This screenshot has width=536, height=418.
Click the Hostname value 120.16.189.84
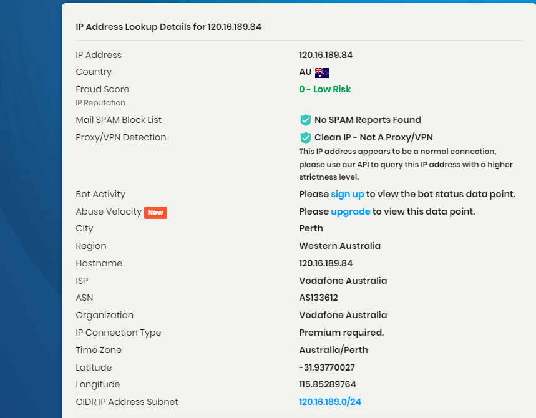coord(326,263)
